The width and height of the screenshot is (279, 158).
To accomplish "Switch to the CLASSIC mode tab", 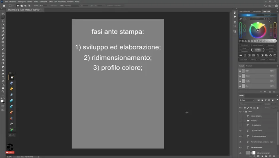I will (x=267, y=15).
